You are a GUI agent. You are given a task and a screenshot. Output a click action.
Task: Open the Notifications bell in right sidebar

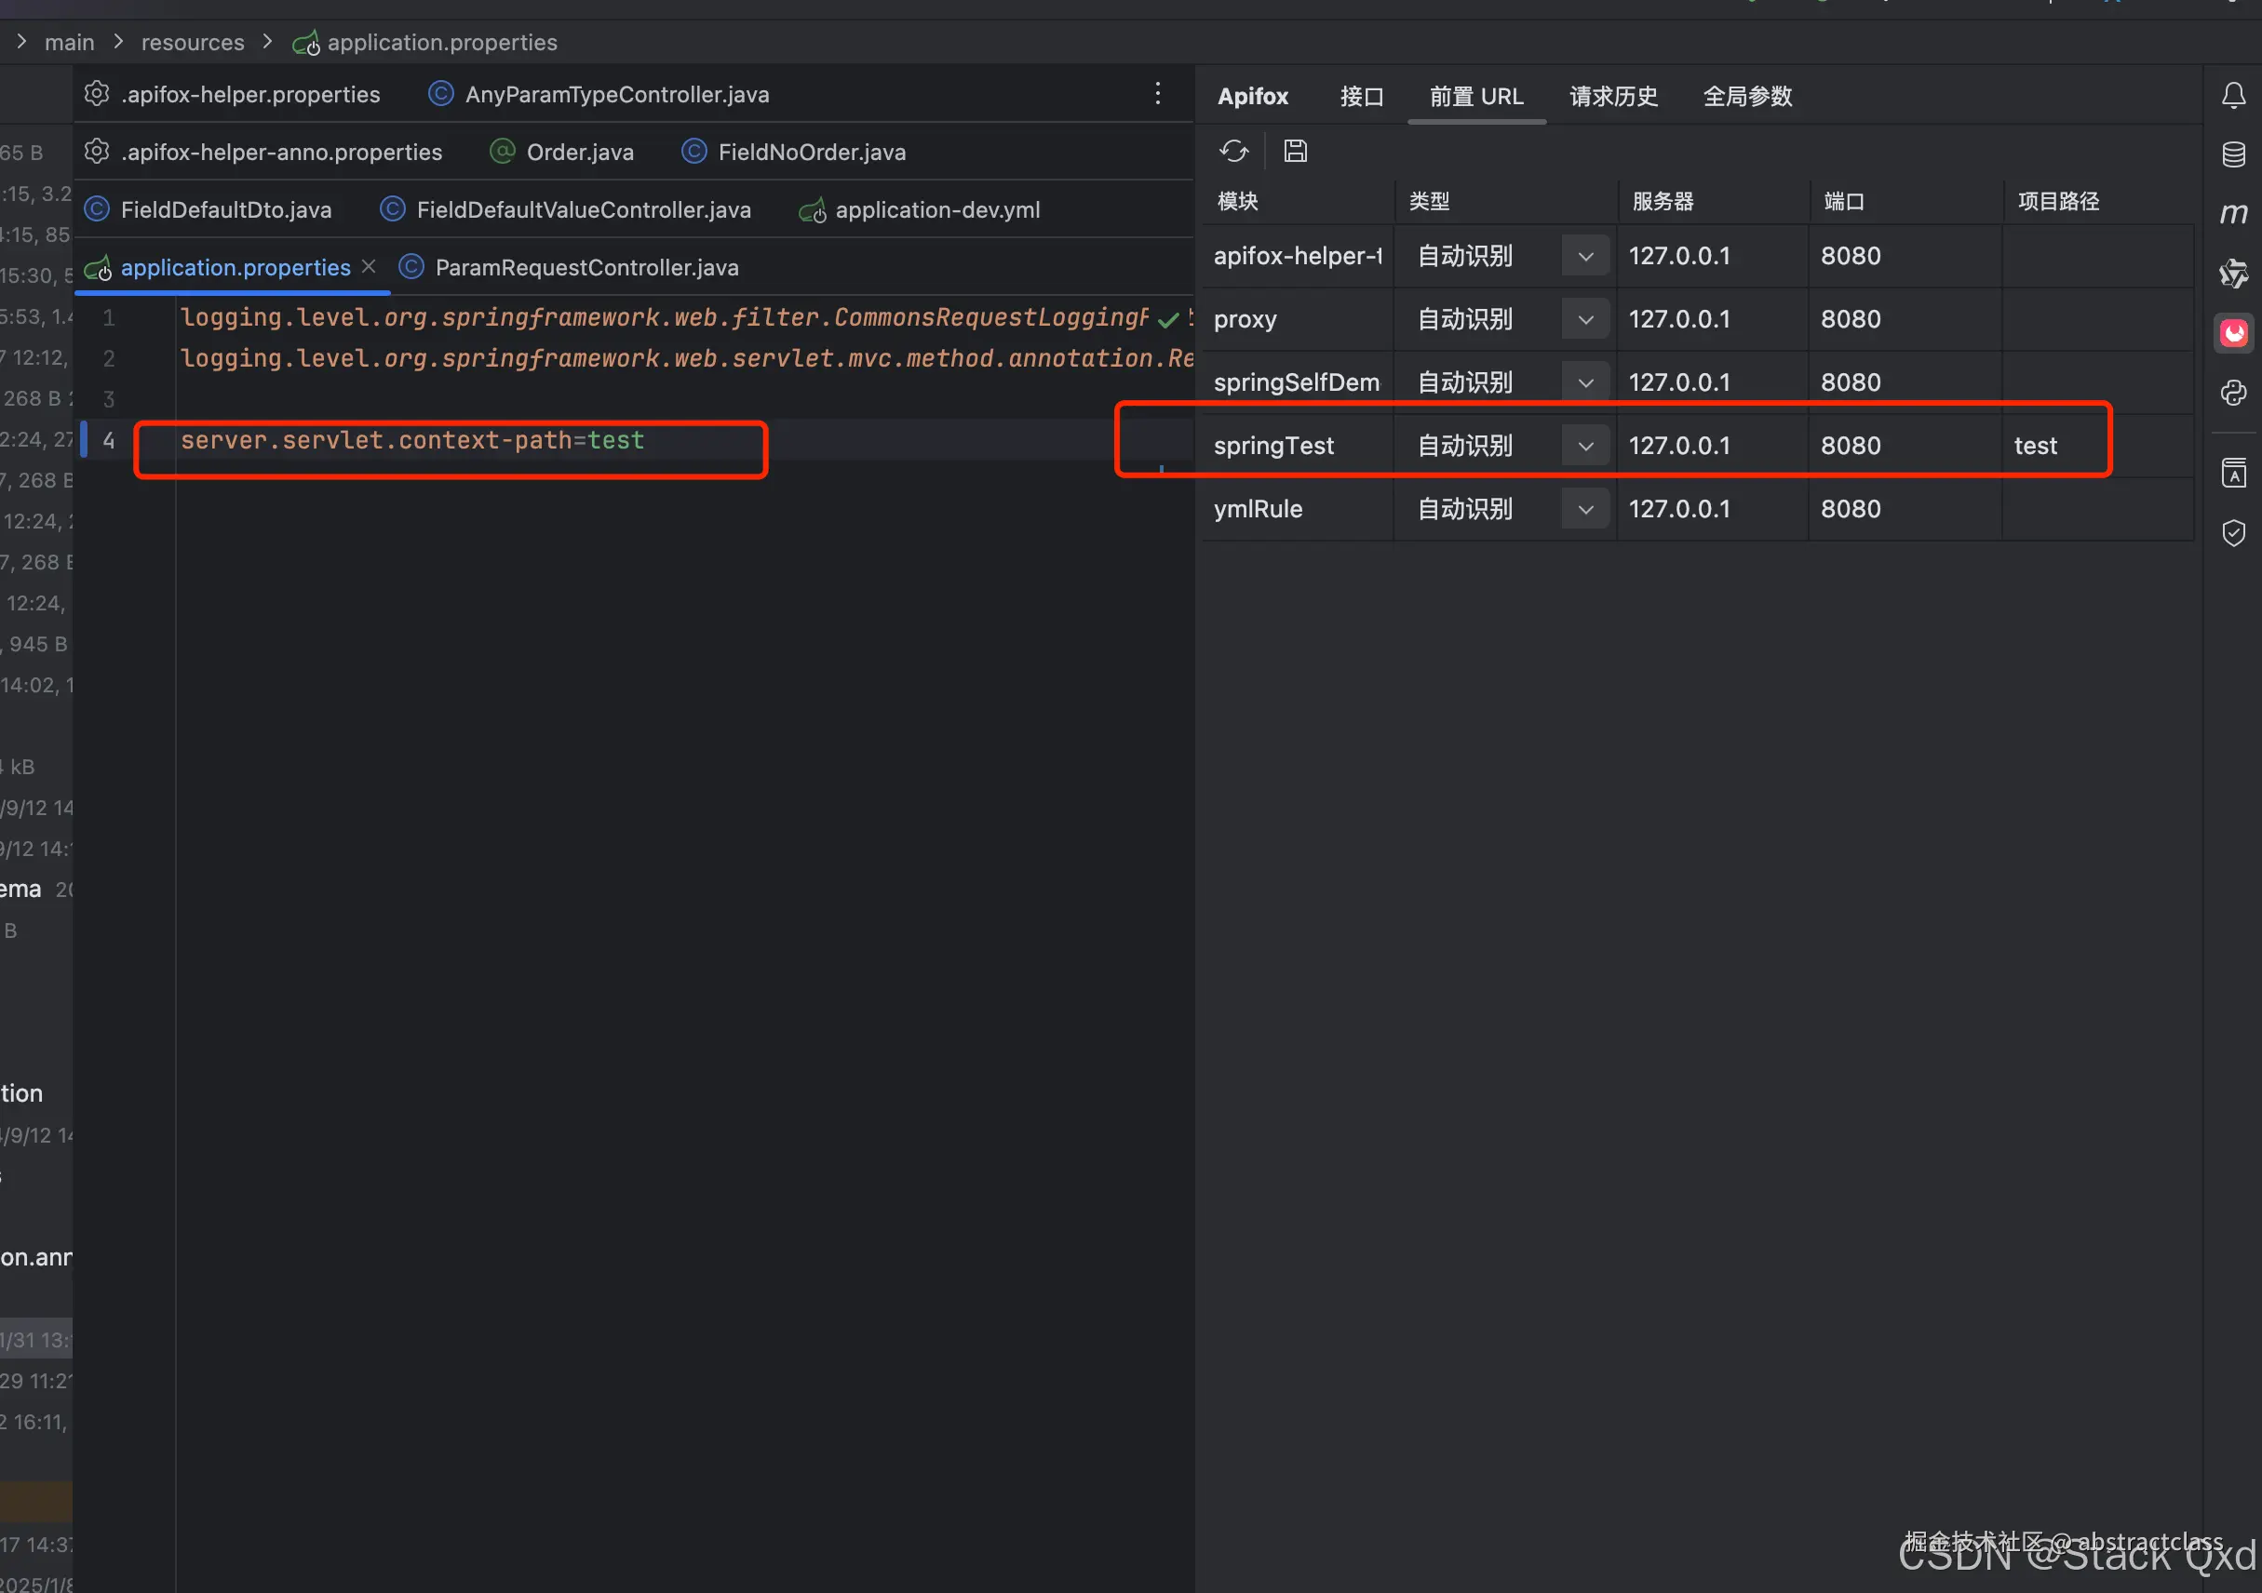2232,96
